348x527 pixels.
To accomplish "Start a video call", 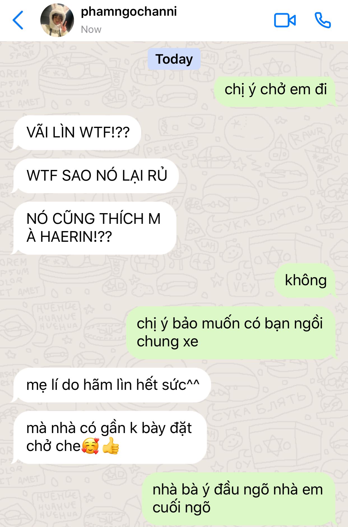I will (x=285, y=20).
